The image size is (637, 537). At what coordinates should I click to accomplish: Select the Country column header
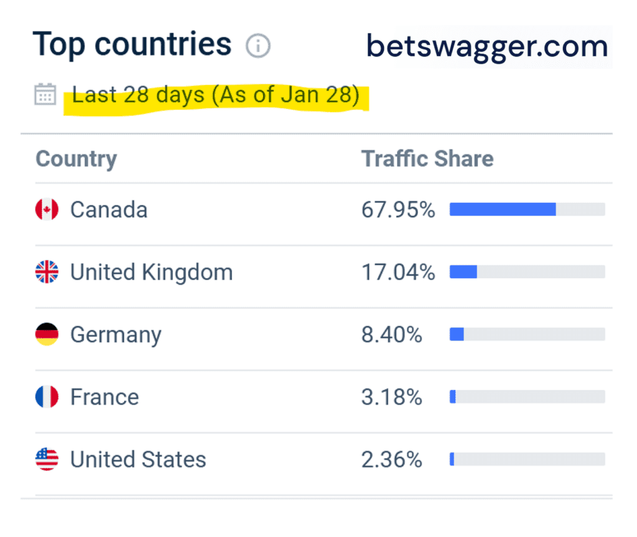76,159
